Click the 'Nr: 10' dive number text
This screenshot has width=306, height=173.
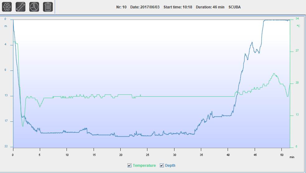tap(121, 7)
